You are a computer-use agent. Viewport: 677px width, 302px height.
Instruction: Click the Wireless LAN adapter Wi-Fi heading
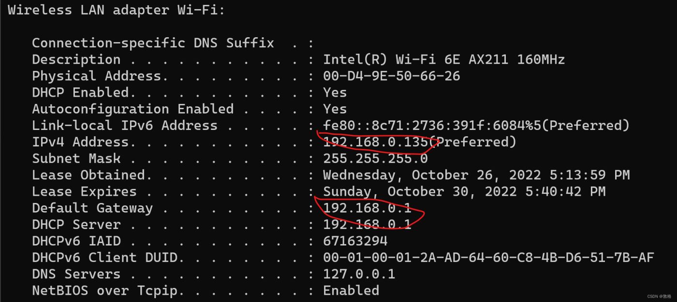click(117, 10)
